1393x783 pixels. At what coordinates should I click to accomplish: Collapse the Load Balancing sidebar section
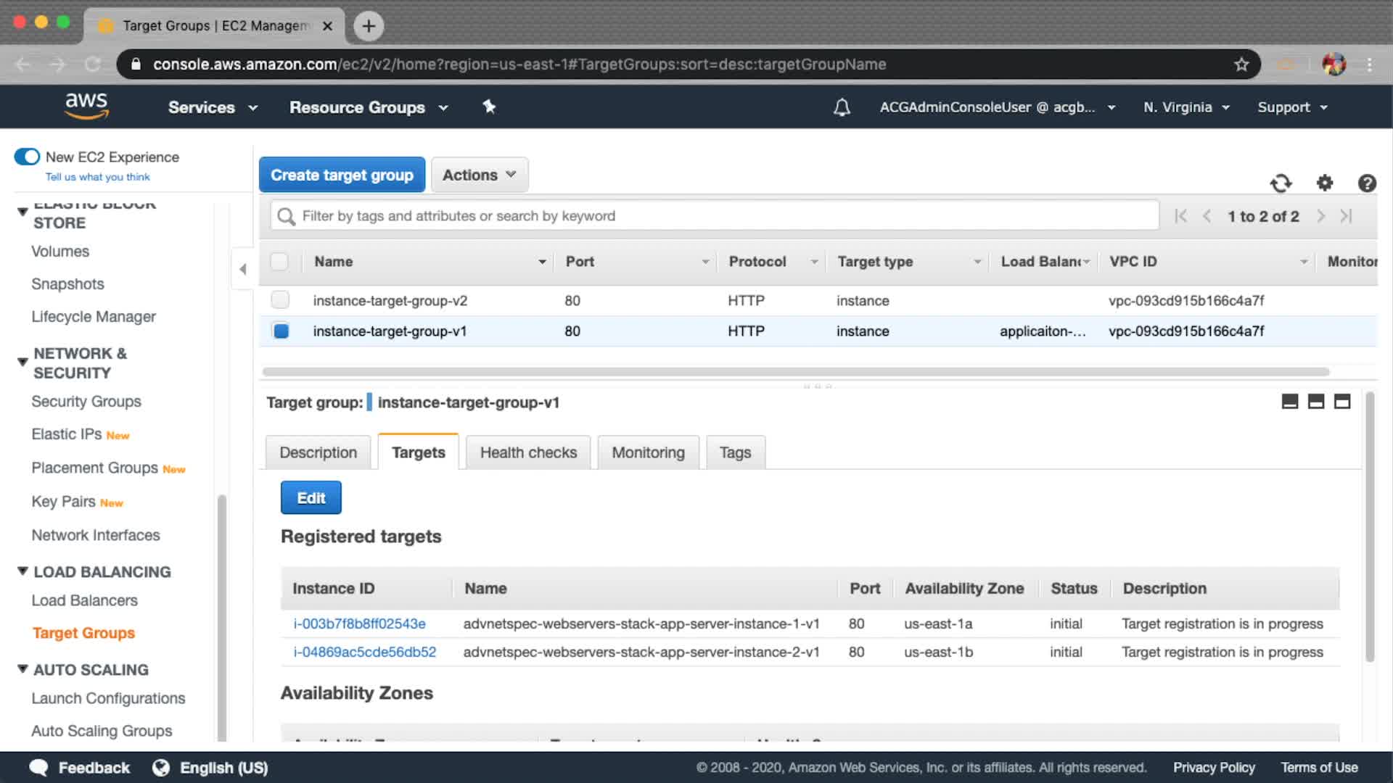[22, 571]
